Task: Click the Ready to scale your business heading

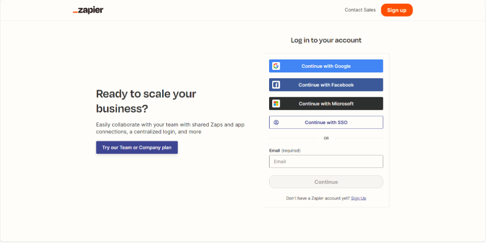Action: point(146,101)
